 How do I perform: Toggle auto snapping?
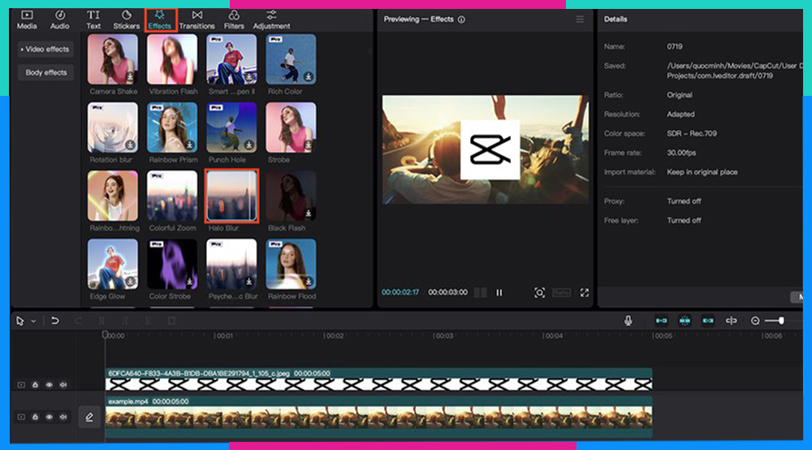pyautogui.click(x=685, y=321)
